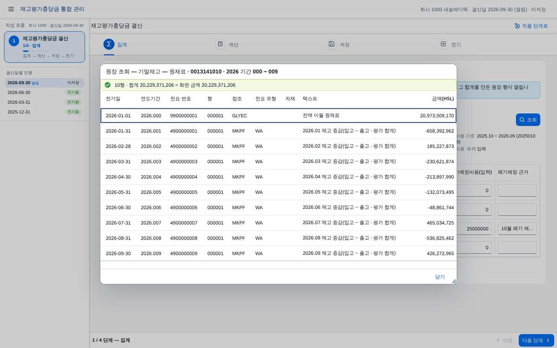Click the 참조 column header
Image resolution: width=557 pixels, height=348 pixels.
click(x=237, y=99)
